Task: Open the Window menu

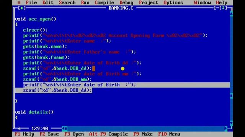Action: (203, 3)
